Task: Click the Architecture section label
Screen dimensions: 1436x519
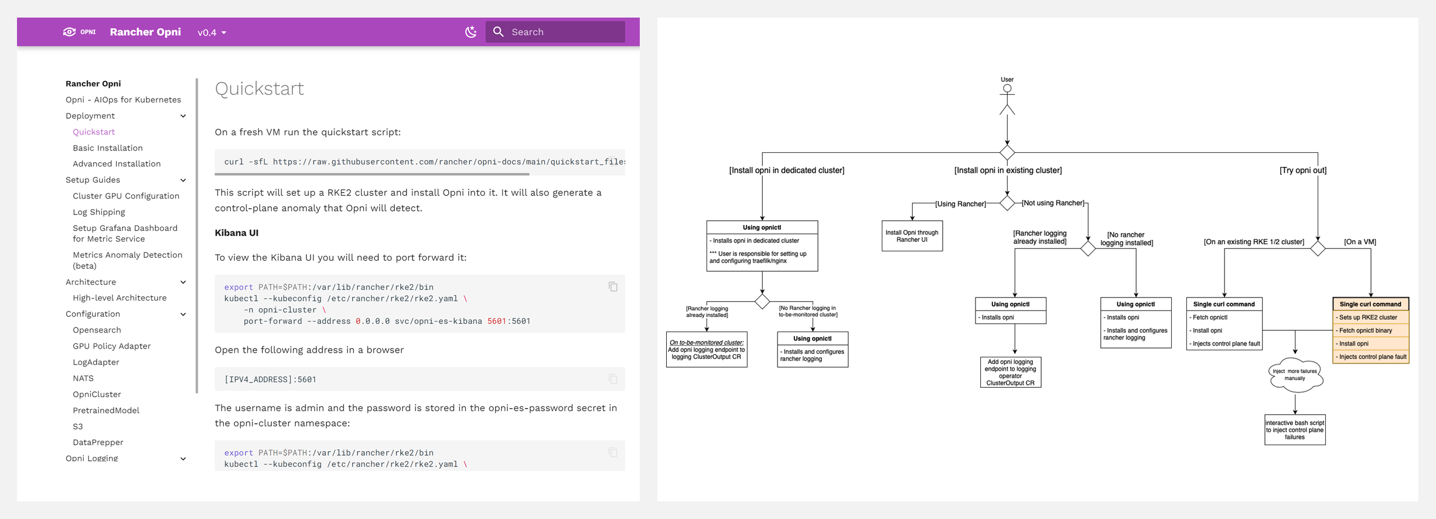Action: [x=91, y=282]
